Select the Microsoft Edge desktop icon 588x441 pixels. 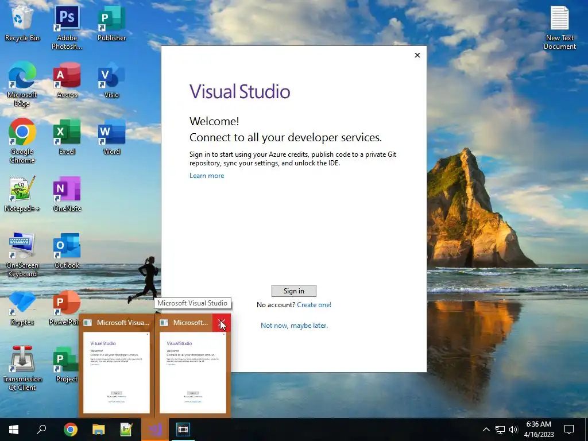click(22, 84)
